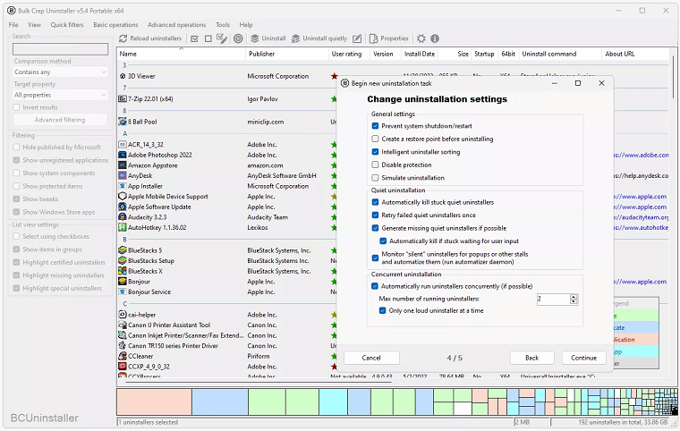
Task: Select the Audacity 3.2.3 icon
Action: 123,217
